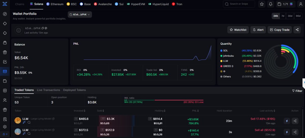305x138 pixels.
Task: Click the wallet smiley avatar icon
Action: [19, 30]
